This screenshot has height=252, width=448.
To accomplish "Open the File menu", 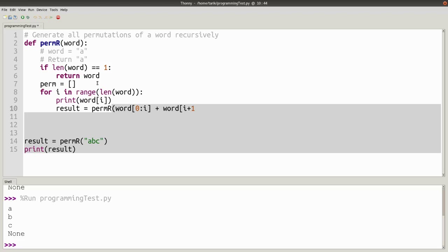I will click(x=4, y=10).
